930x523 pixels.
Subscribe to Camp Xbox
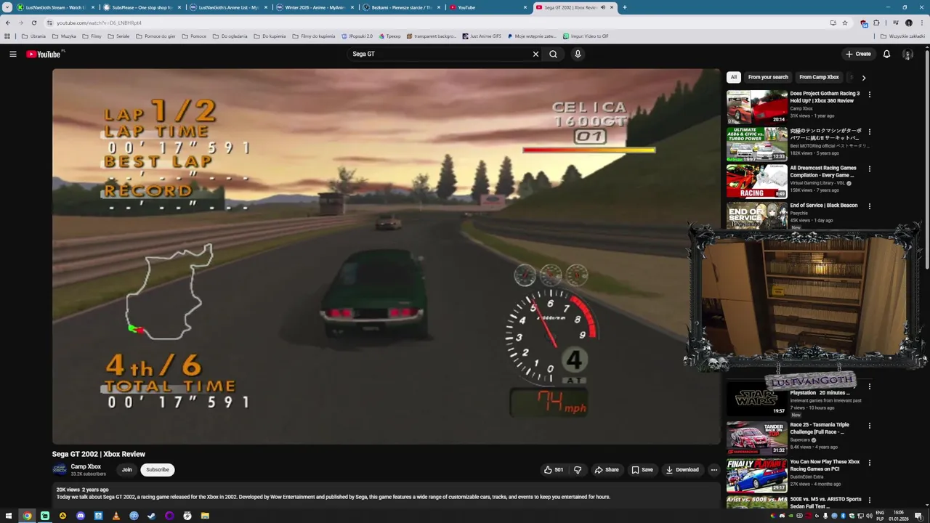coord(158,469)
